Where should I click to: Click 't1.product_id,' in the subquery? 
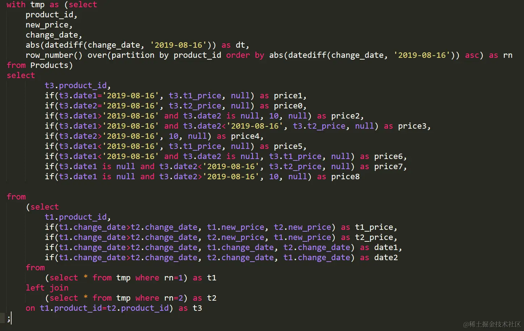78,217
